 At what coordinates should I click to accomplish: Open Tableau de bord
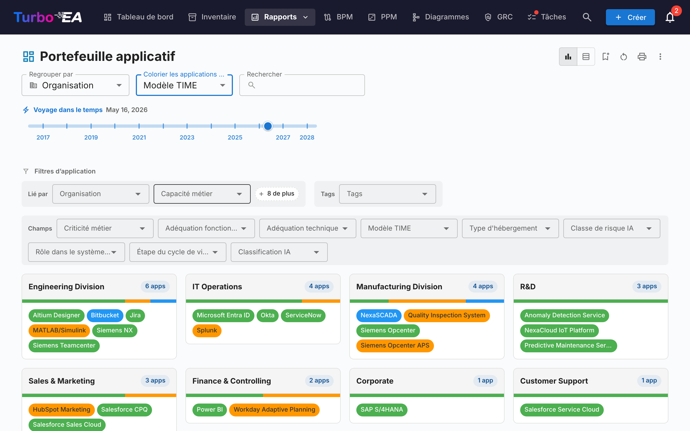[x=139, y=17]
